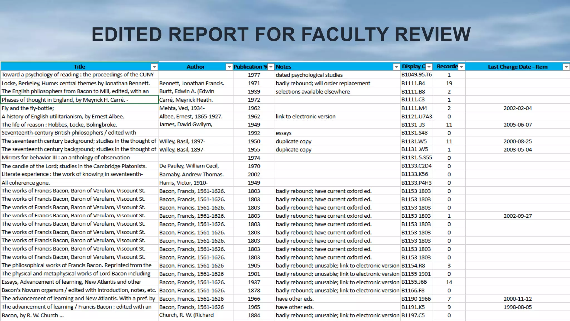The height and width of the screenshot is (321, 570).
Task: Select cell 'Bacon, by R. W. Church ...'
Action: pos(80,315)
